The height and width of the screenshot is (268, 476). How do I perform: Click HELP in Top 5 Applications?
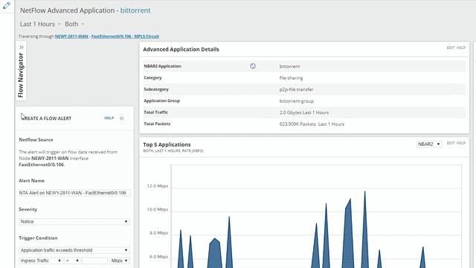tap(461, 143)
